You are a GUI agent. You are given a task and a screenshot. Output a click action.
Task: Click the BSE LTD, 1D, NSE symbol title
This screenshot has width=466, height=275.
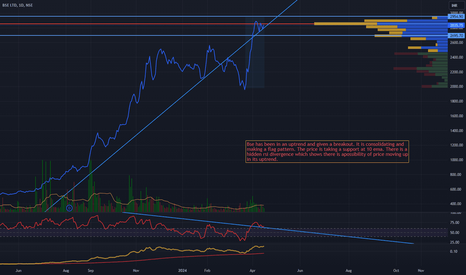17,5
